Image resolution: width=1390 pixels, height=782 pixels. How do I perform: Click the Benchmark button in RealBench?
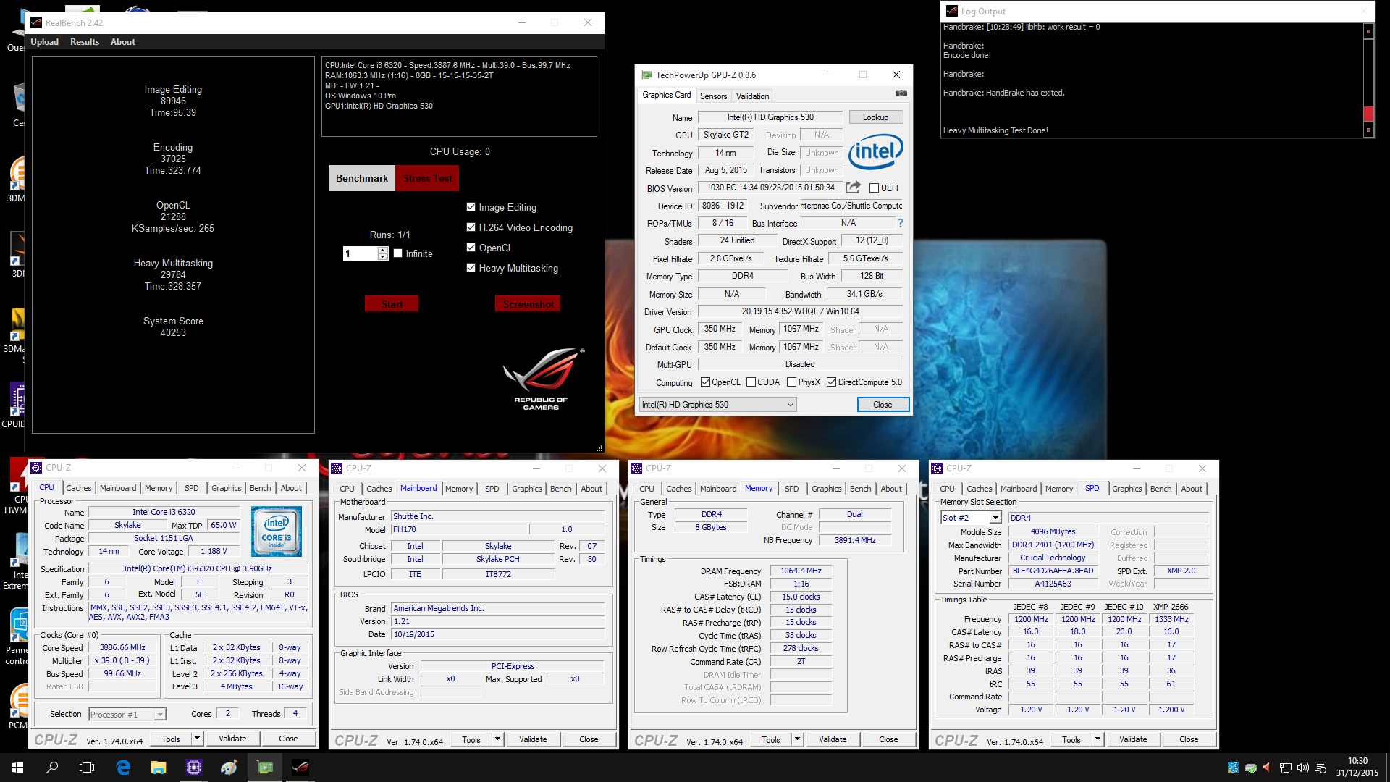(x=362, y=178)
